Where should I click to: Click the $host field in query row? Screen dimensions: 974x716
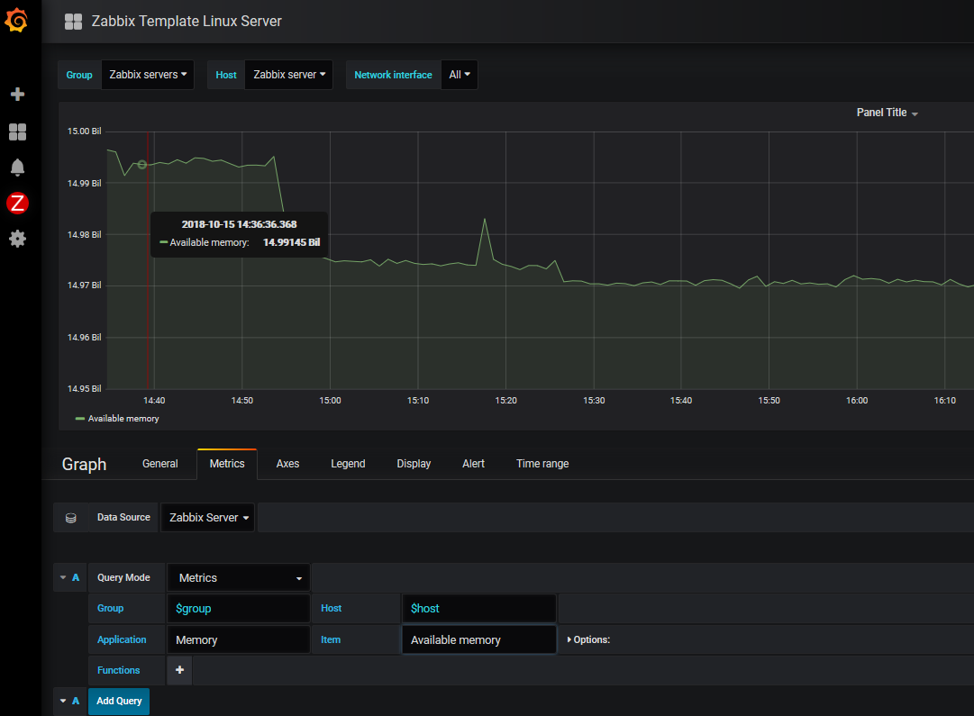click(x=479, y=609)
